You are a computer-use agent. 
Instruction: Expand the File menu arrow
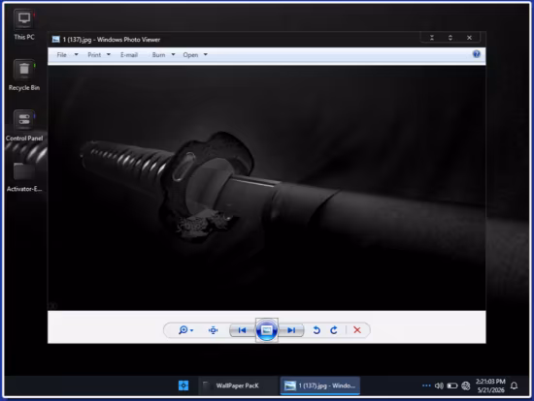[77, 54]
